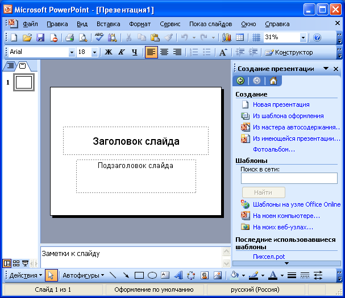Add a text box from the drawing toolbar
The width and height of the screenshot is (345, 298).
[x=165, y=275]
